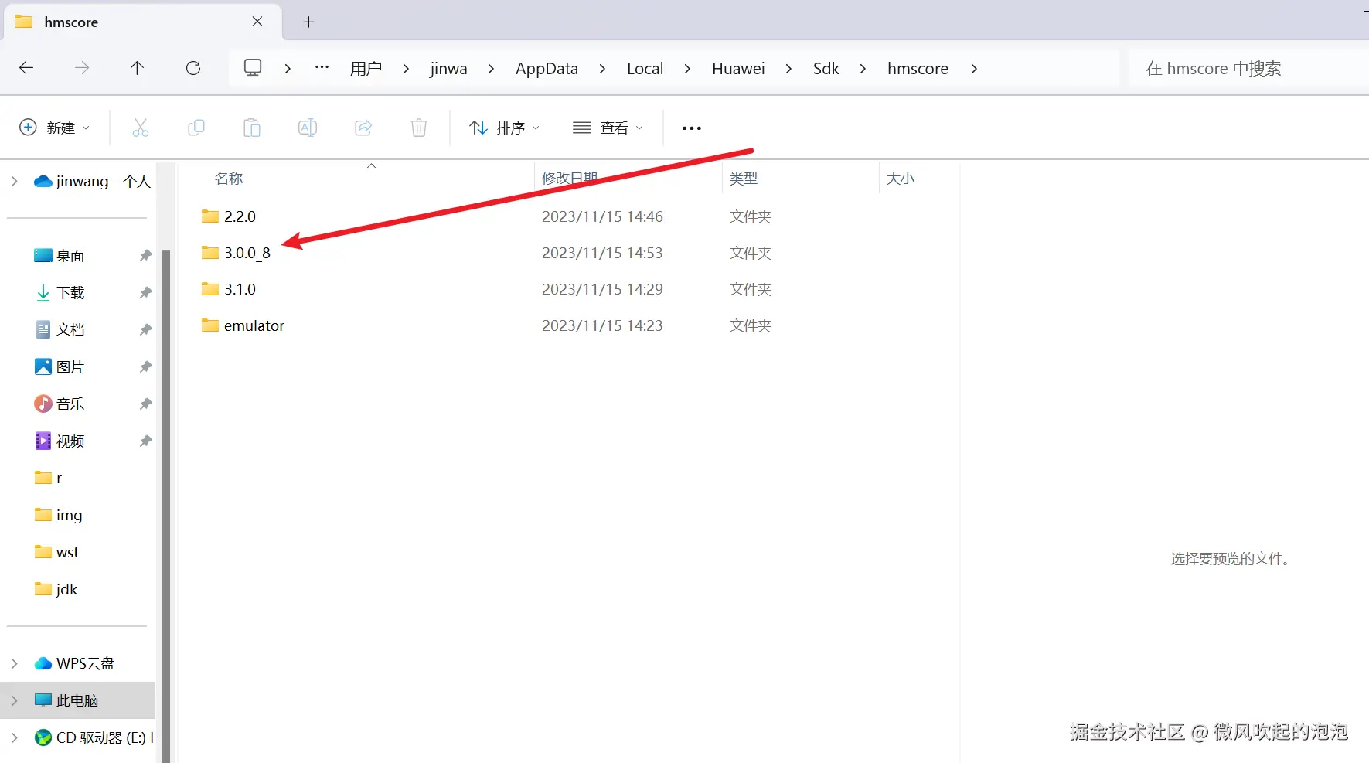
Task: Navigate up one folder level
Action: click(138, 68)
